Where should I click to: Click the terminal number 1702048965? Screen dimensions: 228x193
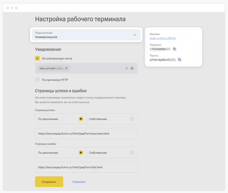tap(158, 49)
